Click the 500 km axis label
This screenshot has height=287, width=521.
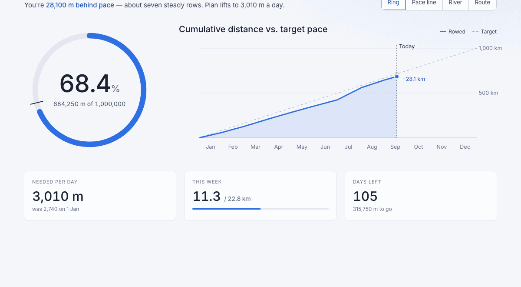(488, 93)
